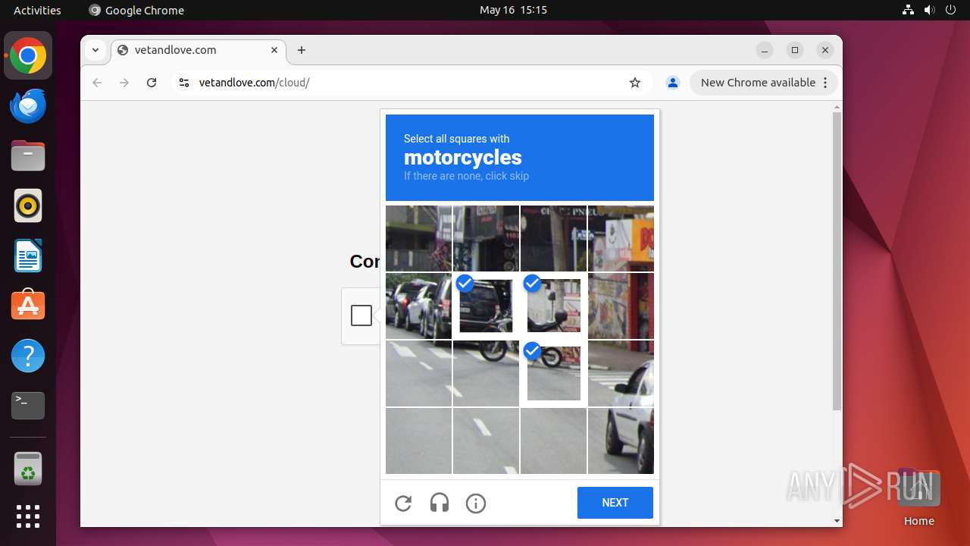The height and width of the screenshot is (546, 970).
Task: Open power menu in system tray
Action: tap(950, 10)
